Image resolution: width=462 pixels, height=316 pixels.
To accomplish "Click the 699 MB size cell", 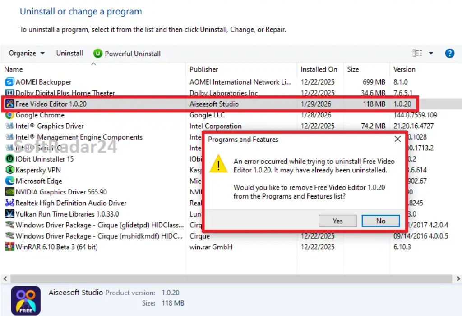I will [374, 82].
